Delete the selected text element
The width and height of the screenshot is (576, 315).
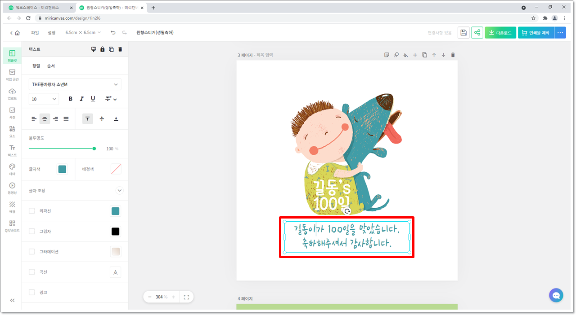point(120,49)
